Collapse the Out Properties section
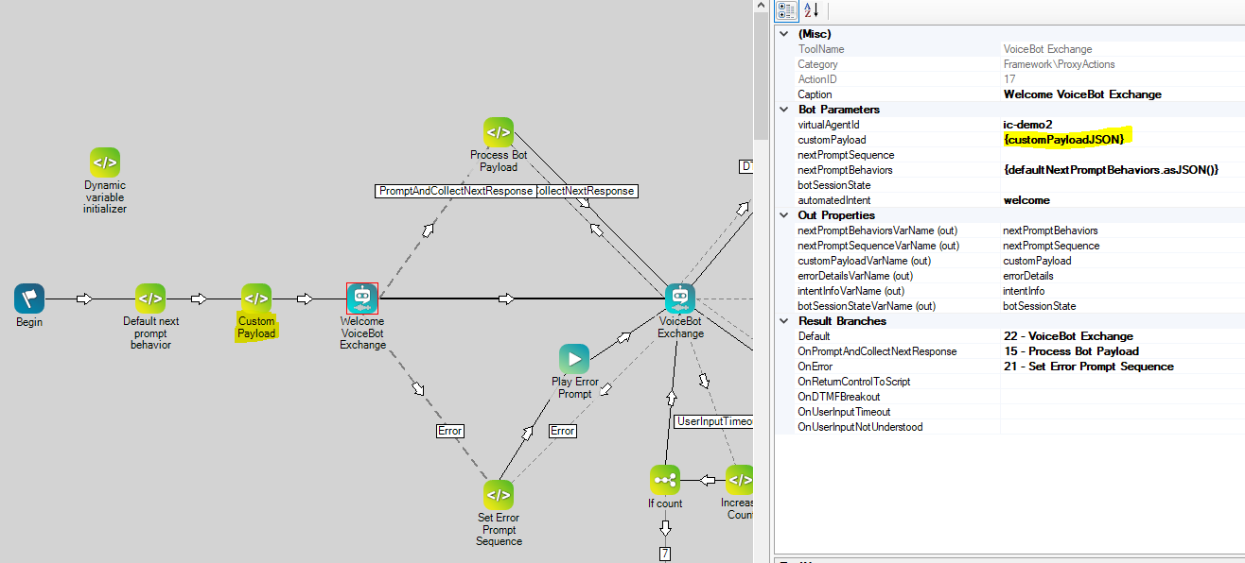 point(782,215)
